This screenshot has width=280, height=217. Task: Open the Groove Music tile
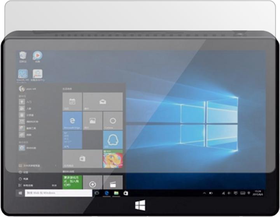pyautogui.click(x=93, y=182)
